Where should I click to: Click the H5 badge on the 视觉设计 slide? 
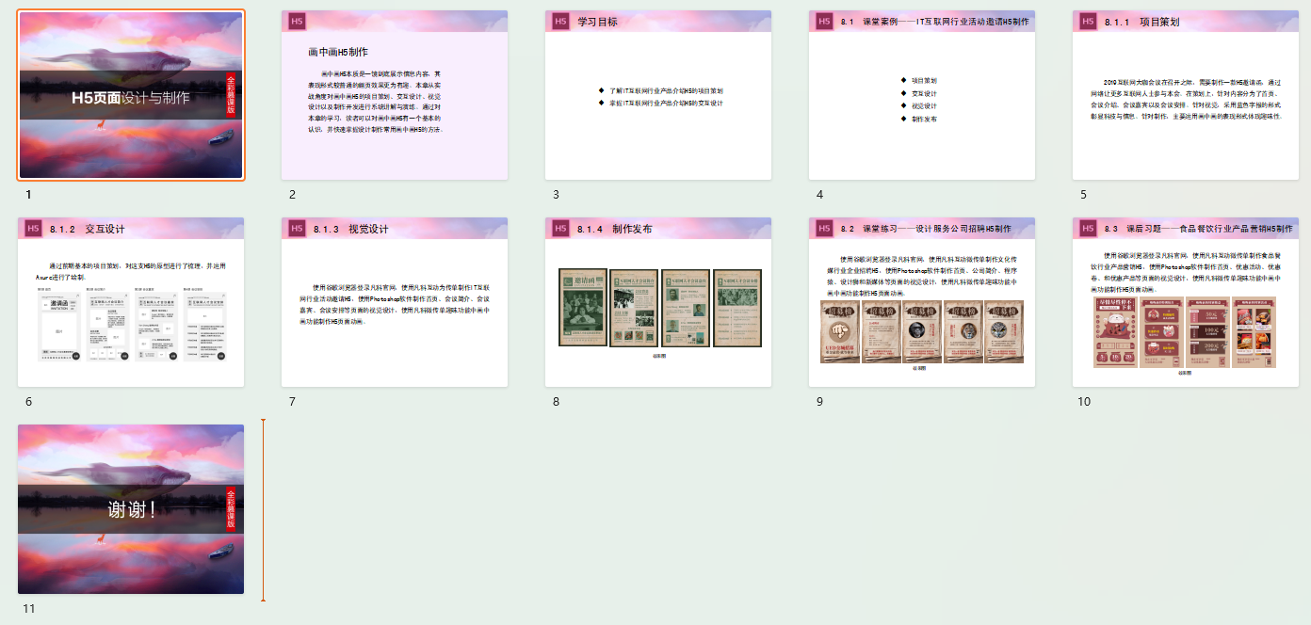coord(297,229)
